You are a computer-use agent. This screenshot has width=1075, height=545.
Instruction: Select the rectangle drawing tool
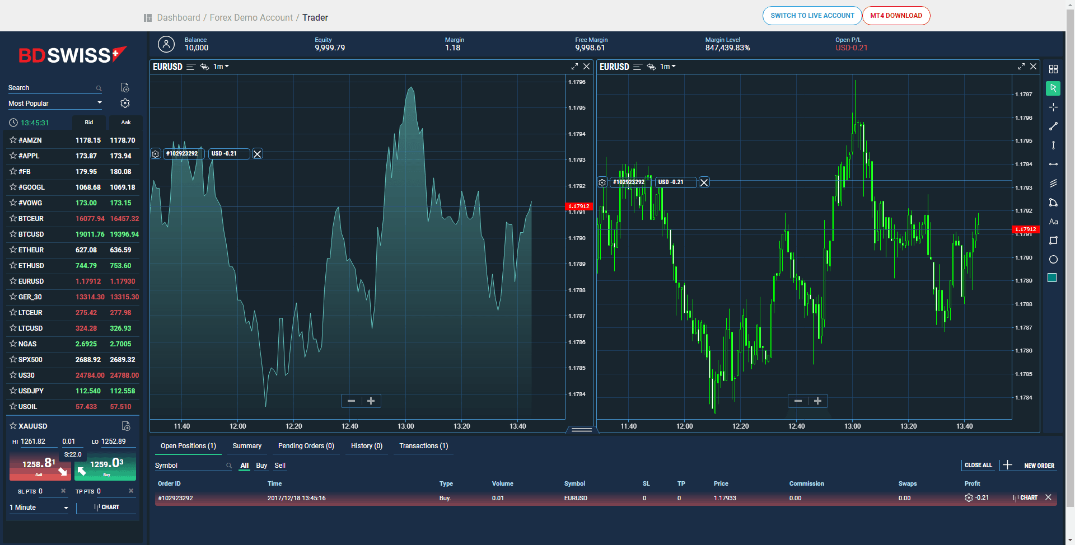1053,241
